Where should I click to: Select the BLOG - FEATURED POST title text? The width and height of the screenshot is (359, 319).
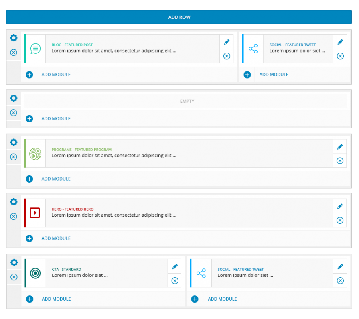pyautogui.click(x=72, y=45)
